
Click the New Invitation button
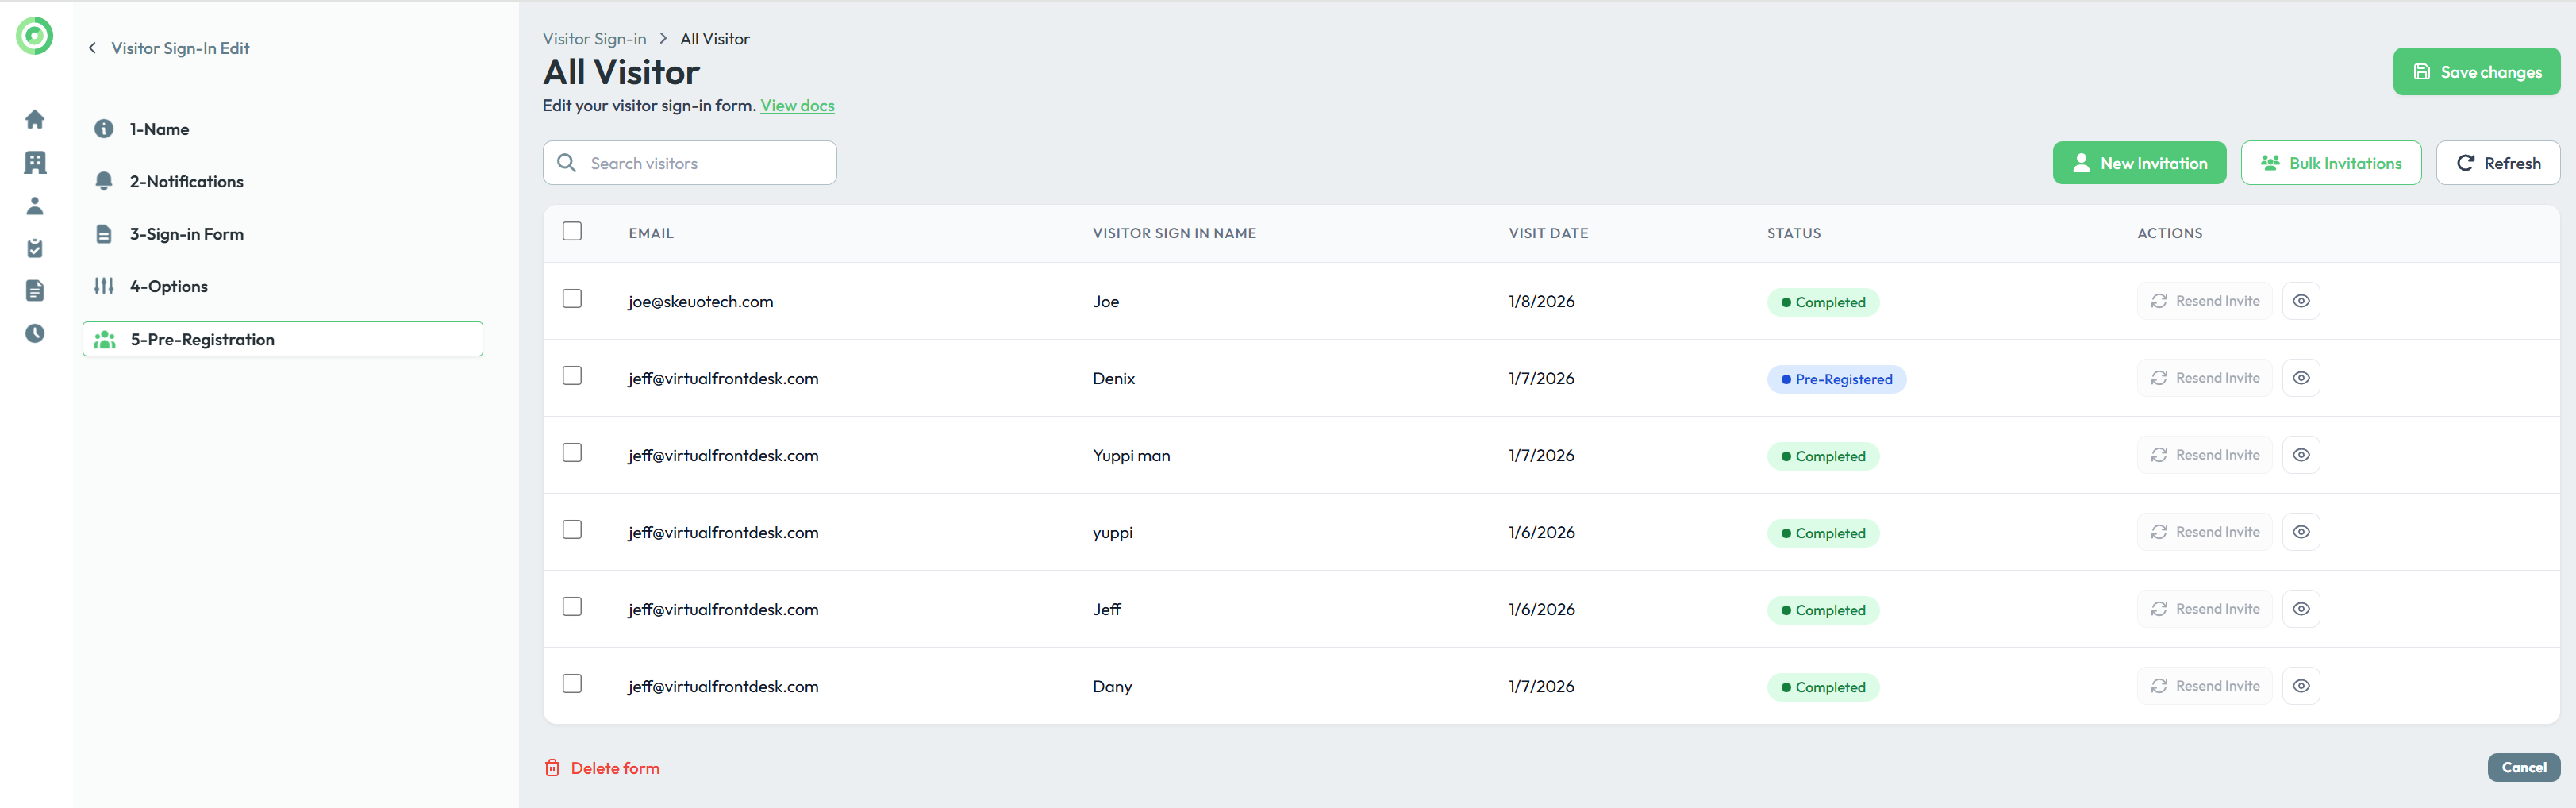2139,163
